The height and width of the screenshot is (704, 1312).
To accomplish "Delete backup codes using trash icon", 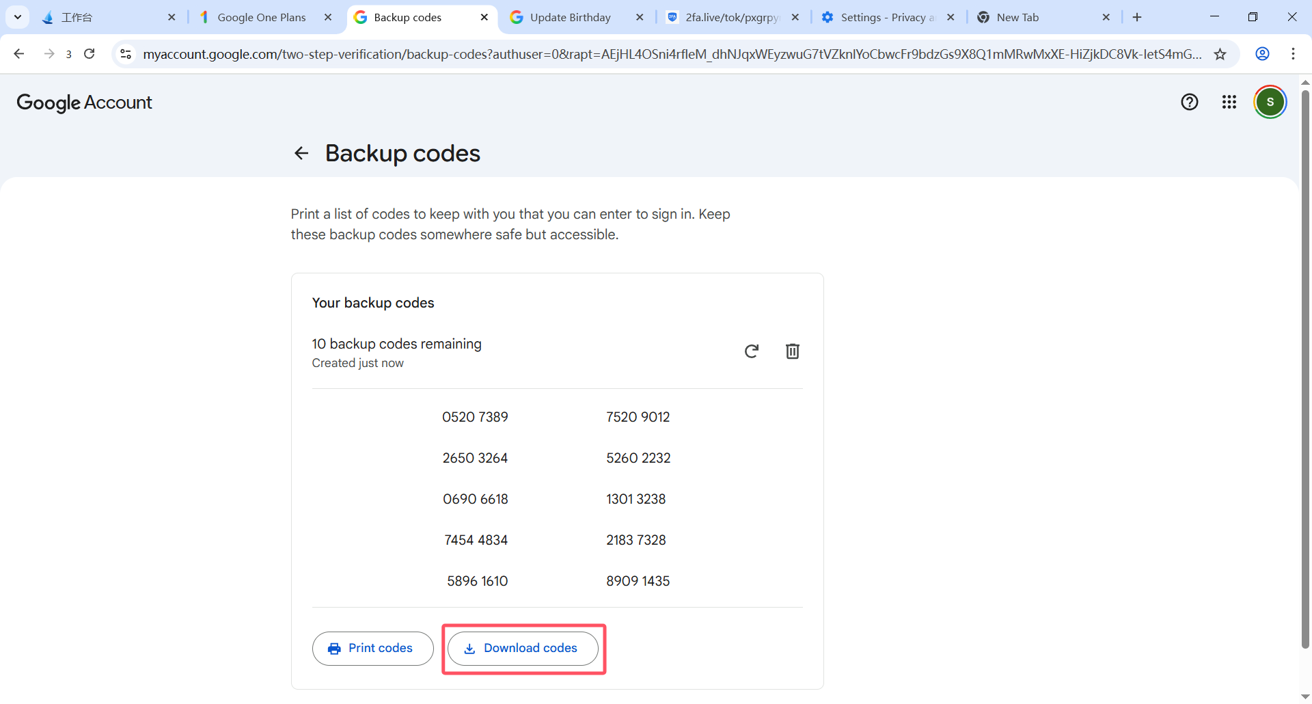I will click(792, 351).
